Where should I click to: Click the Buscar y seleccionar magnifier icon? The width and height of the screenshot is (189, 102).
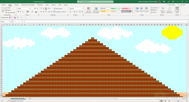pos(170,8)
